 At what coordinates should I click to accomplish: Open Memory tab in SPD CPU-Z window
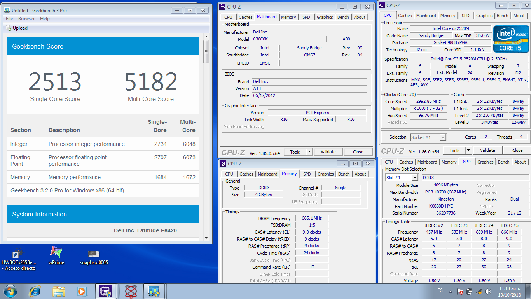pyautogui.click(x=449, y=162)
